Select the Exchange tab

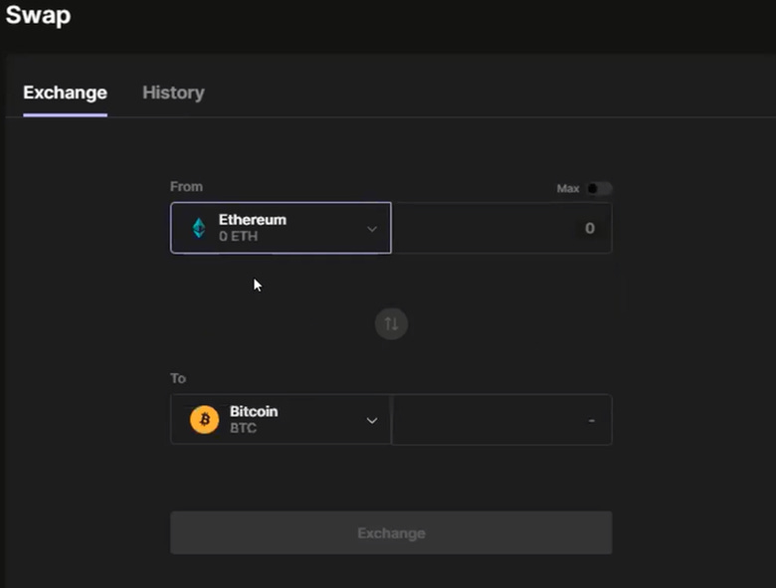pos(65,93)
